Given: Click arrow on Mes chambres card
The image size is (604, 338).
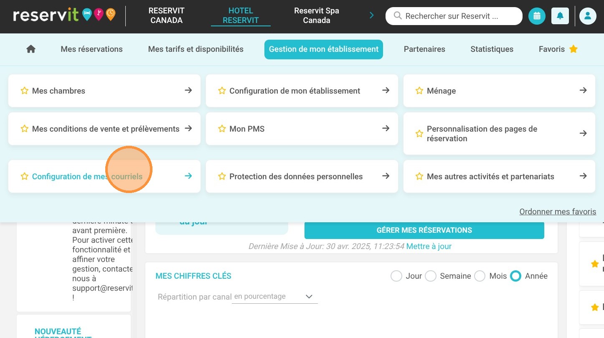Looking at the screenshot, I should [x=188, y=90].
